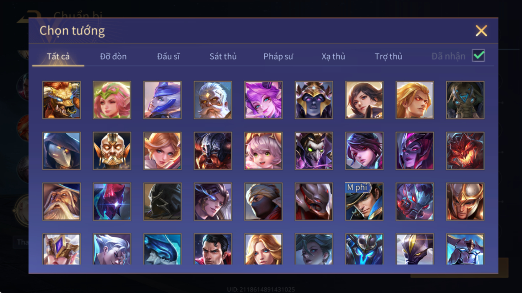Pick the wizard hero with pointed hat
The width and height of the screenshot is (522, 293).
click(61, 201)
